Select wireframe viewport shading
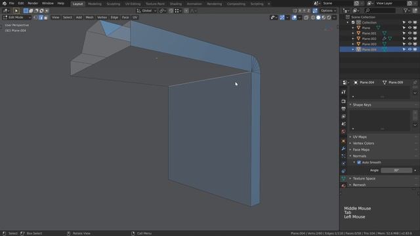 coord(313,18)
